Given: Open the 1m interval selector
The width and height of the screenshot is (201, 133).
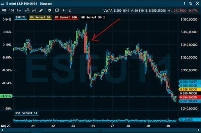Looking at the screenshot, I should pos(19,10).
